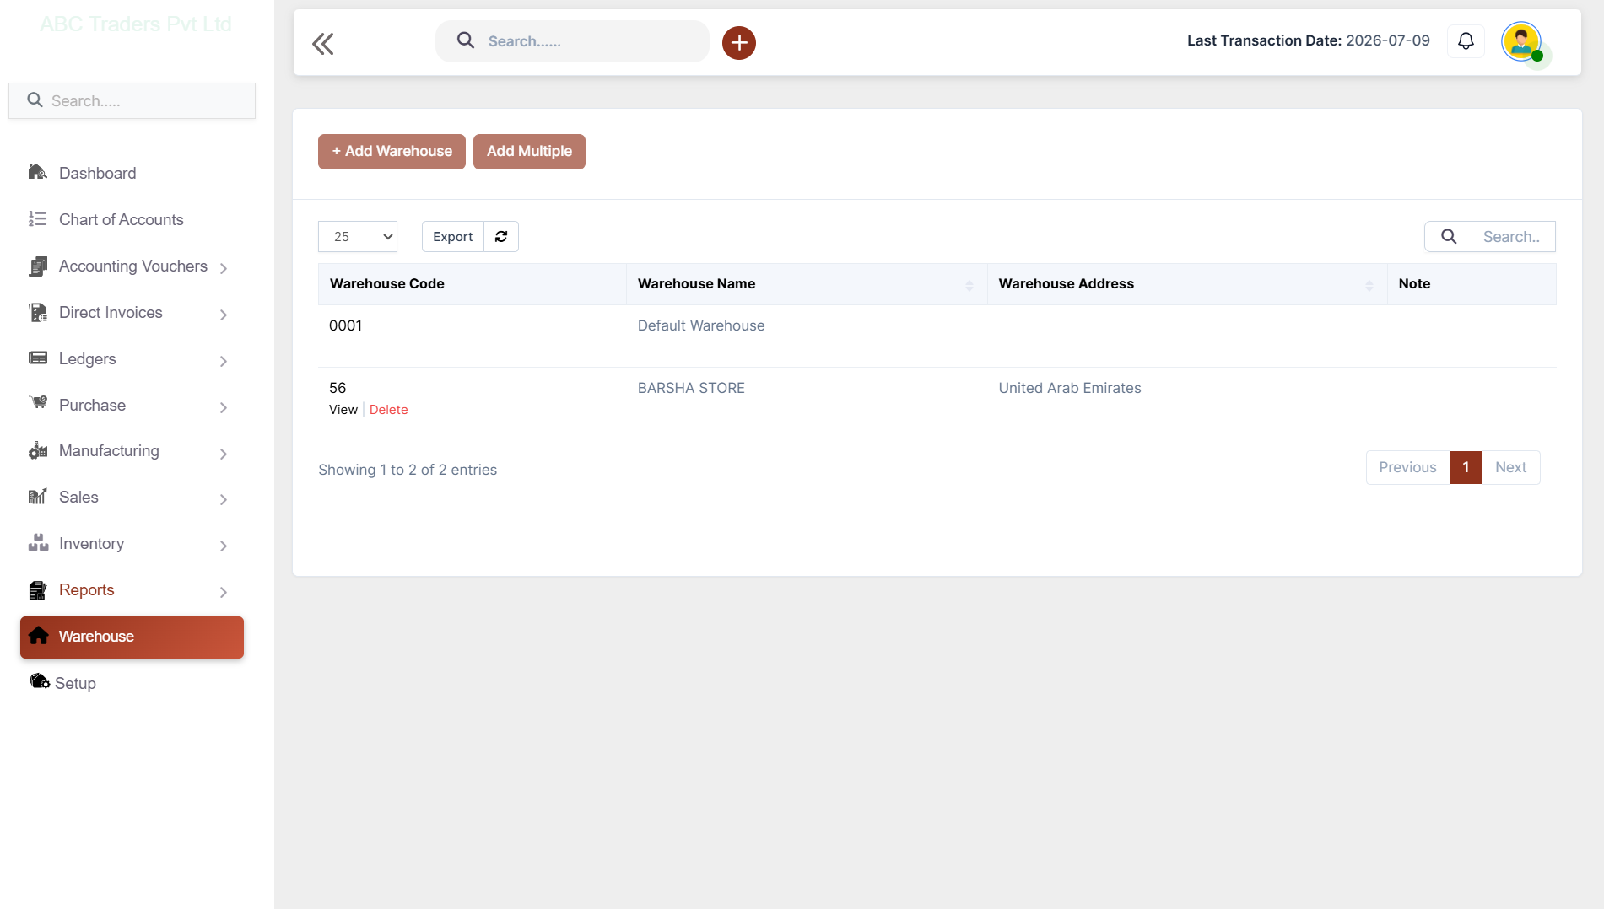Click the Reports icon
Screen dimensions: 1604x909
point(37,590)
